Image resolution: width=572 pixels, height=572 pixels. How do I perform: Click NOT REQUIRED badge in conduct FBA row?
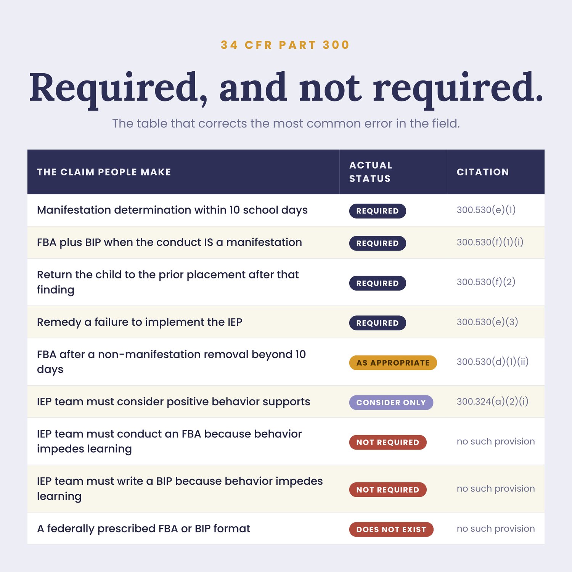[388, 442]
